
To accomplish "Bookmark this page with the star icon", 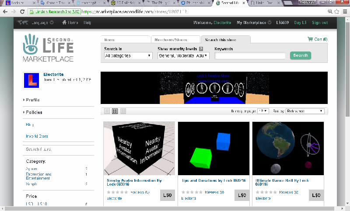I will click(336, 12).
